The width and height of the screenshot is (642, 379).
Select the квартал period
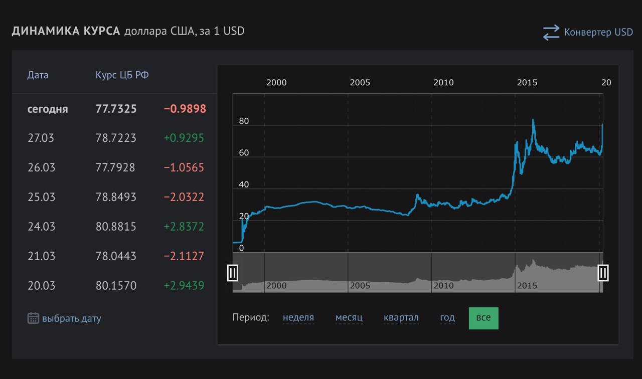click(401, 317)
